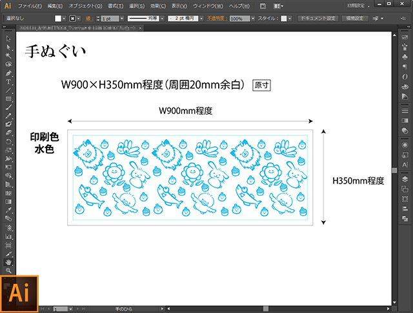
Task: Pick the Eyedropper tool
Action: [x=8, y=210]
